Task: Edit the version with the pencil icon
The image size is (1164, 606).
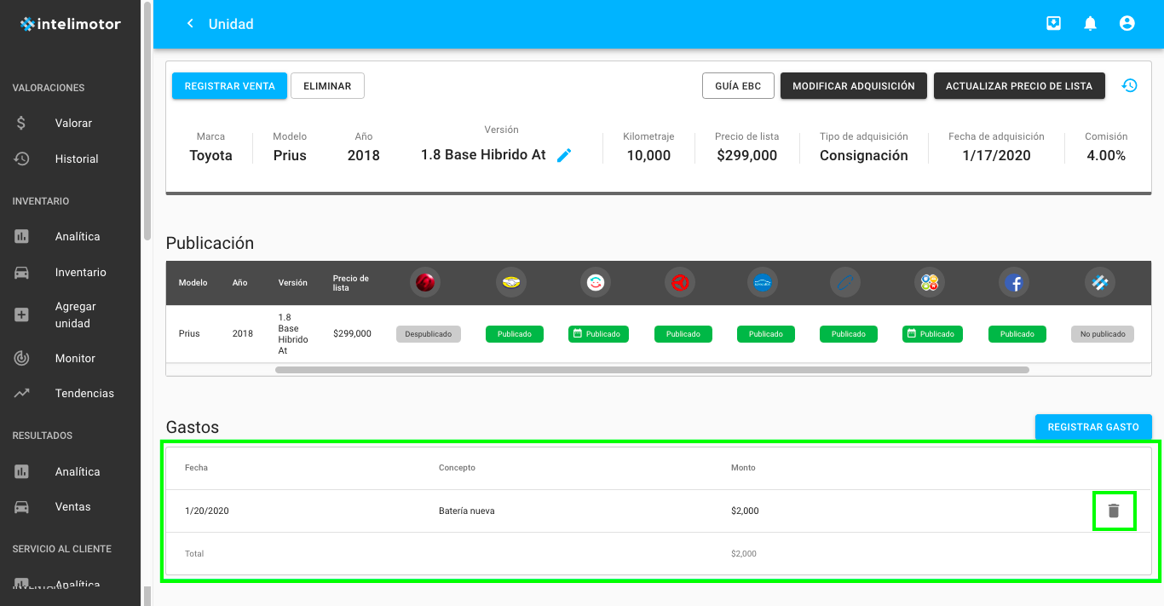Action: pyautogui.click(x=564, y=155)
